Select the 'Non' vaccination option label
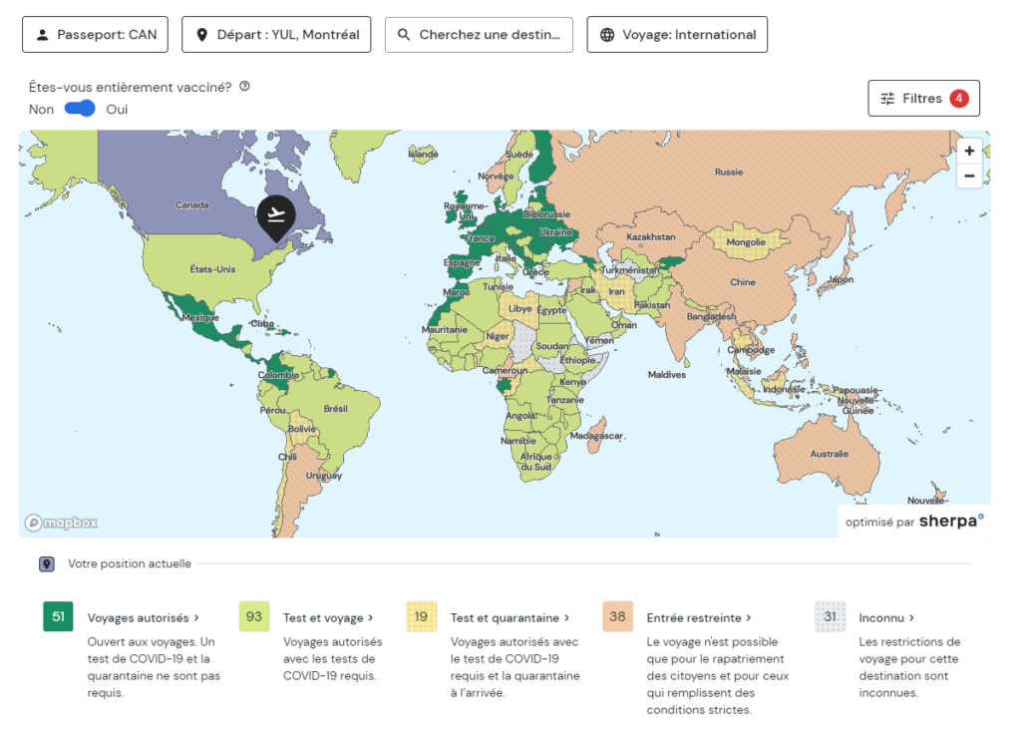 (x=41, y=110)
